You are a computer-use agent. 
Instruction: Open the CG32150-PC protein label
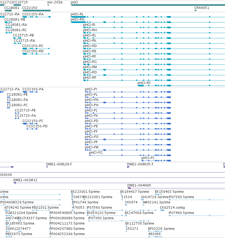click(x=33, y=121)
